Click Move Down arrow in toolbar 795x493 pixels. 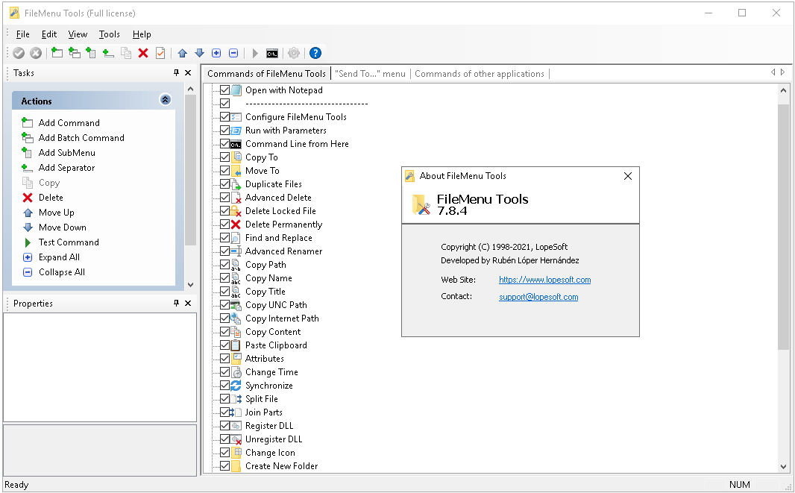[x=199, y=53]
